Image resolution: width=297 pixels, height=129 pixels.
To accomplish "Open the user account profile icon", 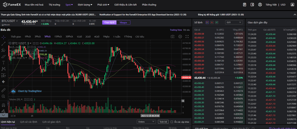I will tap(260, 5).
